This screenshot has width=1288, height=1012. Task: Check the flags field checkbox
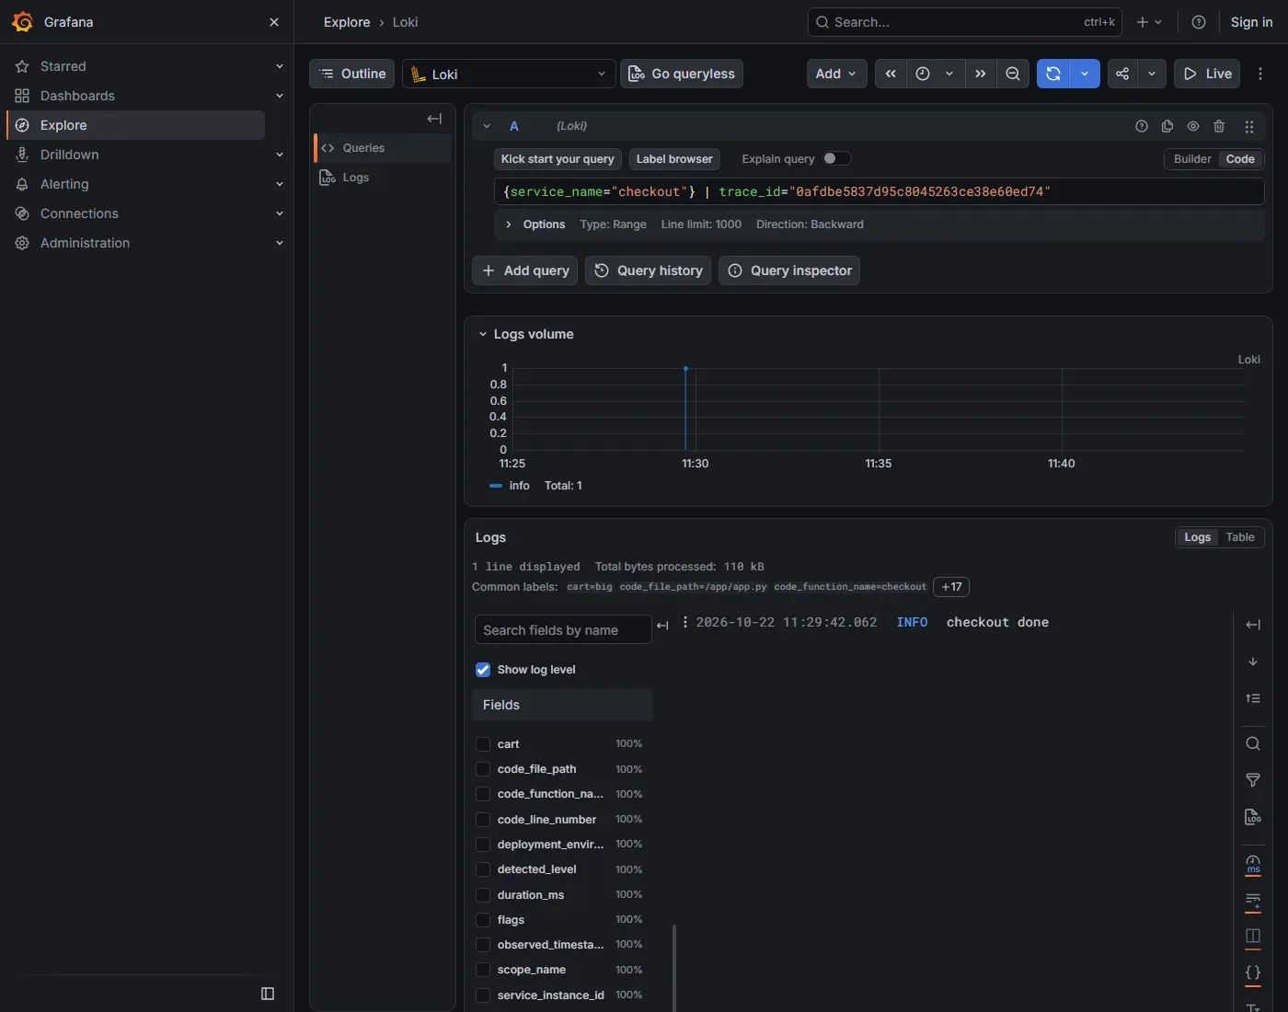click(483, 920)
